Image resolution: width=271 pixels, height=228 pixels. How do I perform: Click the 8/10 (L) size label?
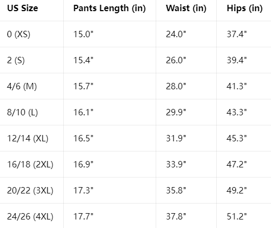tap(22, 112)
